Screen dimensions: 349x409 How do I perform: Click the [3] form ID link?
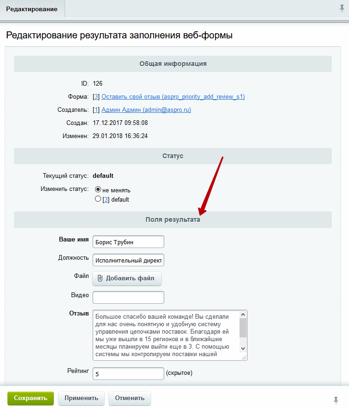pos(96,97)
